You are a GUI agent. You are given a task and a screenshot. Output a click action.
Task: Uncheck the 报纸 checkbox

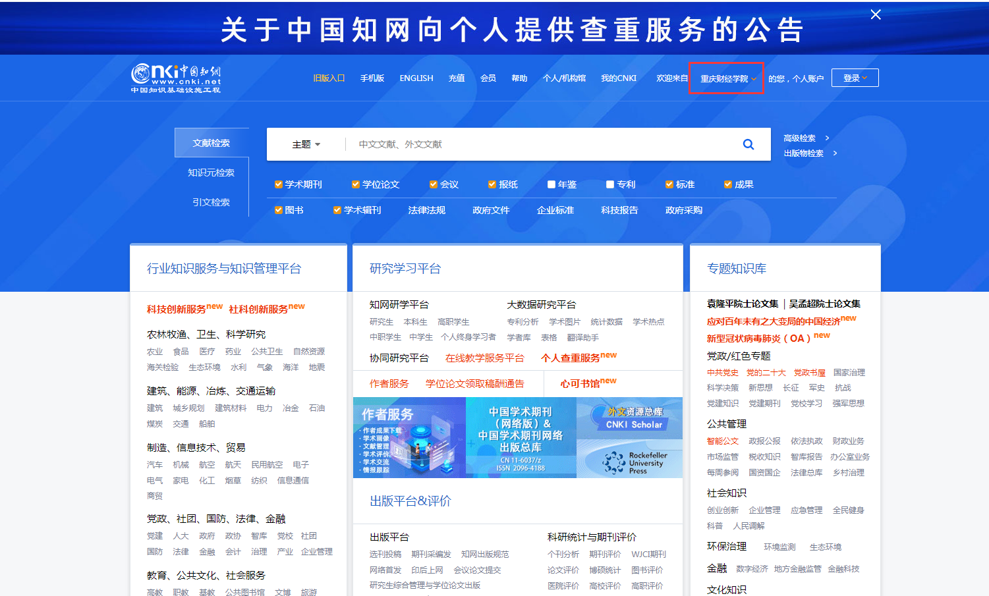click(492, 184)
